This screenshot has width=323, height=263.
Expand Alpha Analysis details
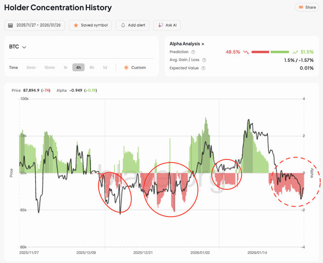tap(187, 44)
